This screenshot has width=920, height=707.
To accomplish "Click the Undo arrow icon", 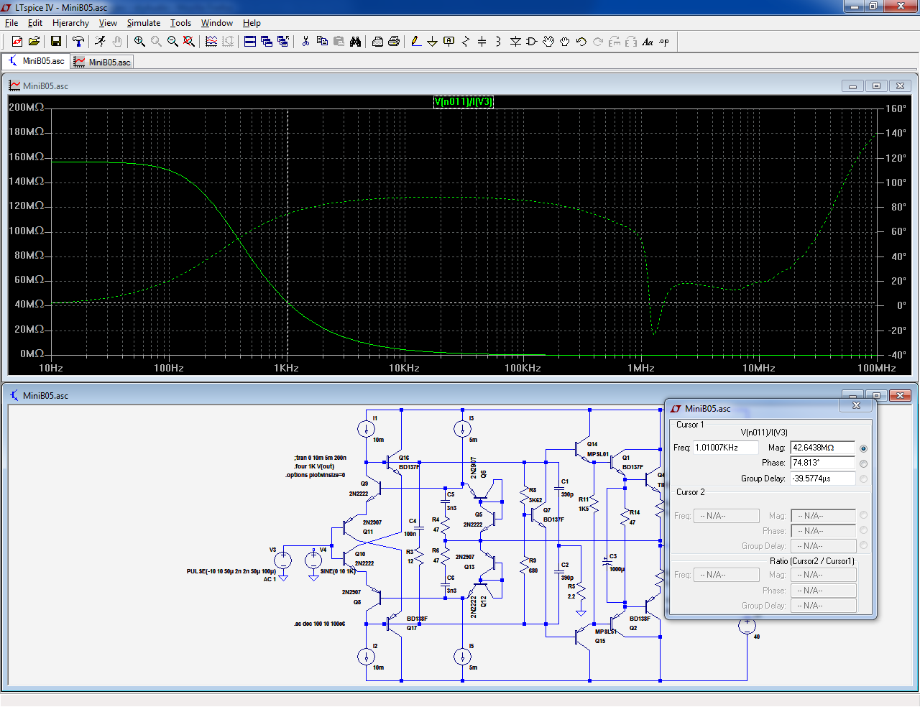I will pos(581,42).
